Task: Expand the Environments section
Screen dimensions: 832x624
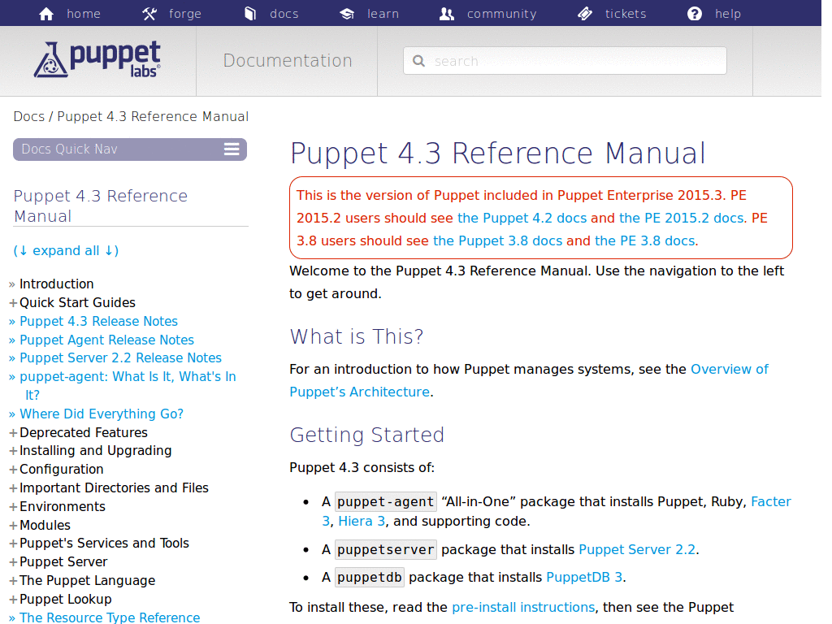Action: 58,506
